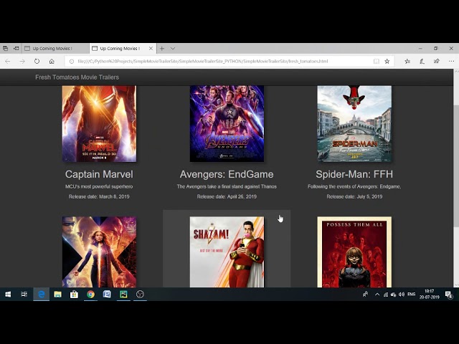This screenshot has height=344, width=459.
Task: Open the Shazam! poster trailer
Action: tap(227, 252)
